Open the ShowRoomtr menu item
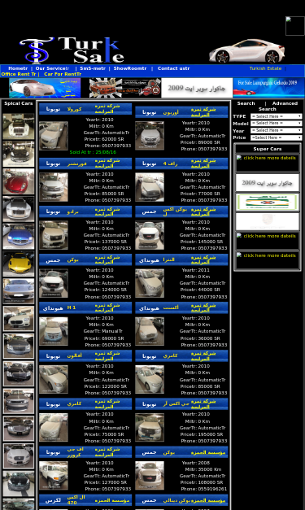 [130, 68]
